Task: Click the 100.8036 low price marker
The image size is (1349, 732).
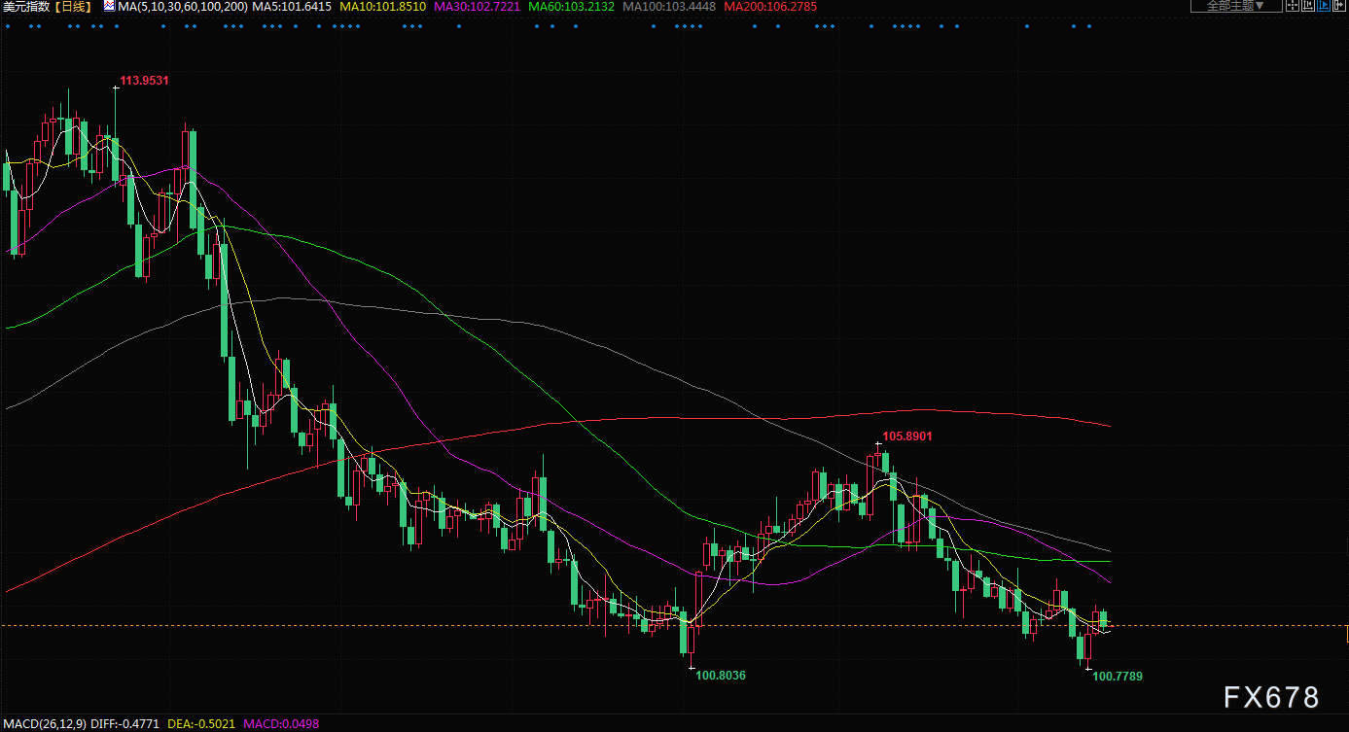Action: coord(721,675)
